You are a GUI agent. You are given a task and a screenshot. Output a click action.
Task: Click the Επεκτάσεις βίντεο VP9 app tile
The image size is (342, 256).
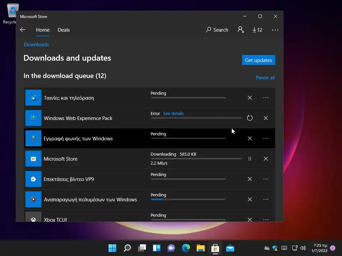coord(33,179)
